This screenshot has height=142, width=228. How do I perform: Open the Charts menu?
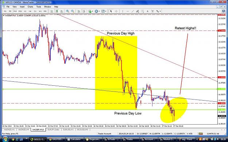[x=30, y=7]
